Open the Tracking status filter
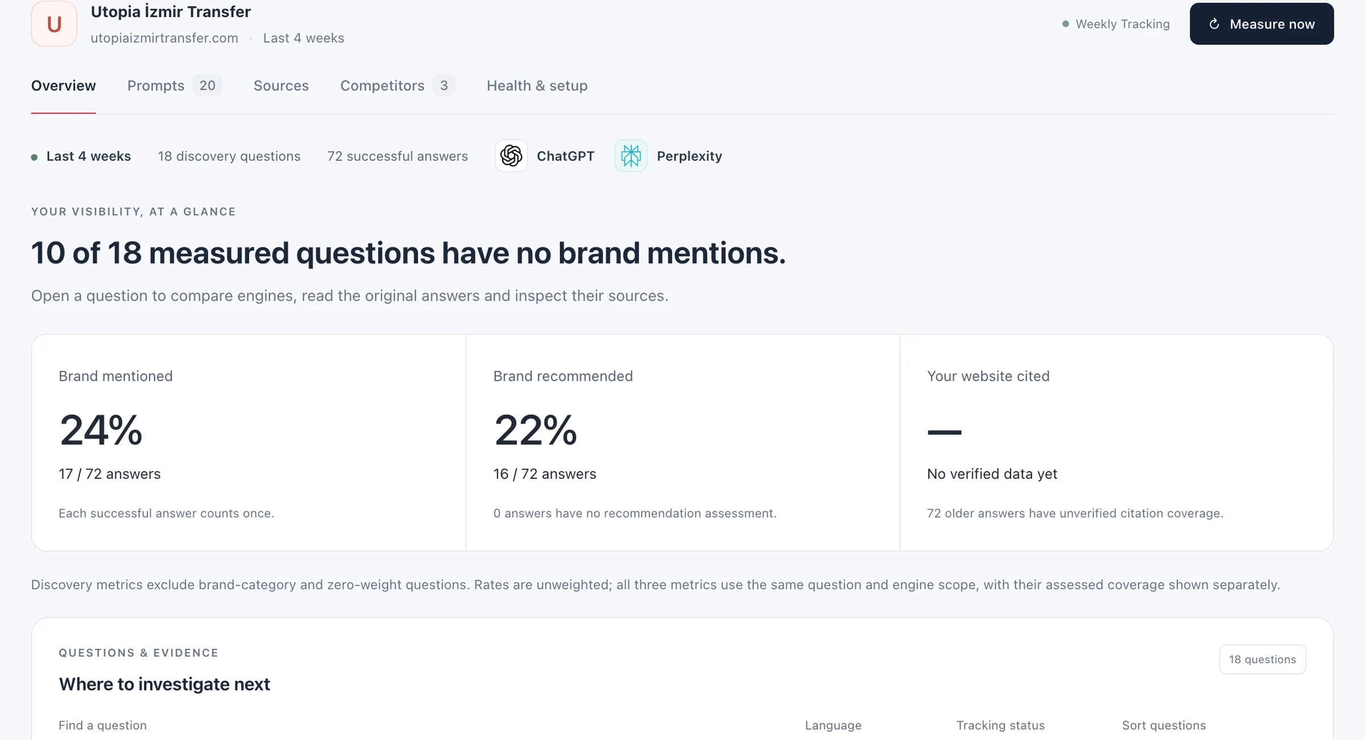This screenshot has width=1365, height=740. click(1000, 725)
